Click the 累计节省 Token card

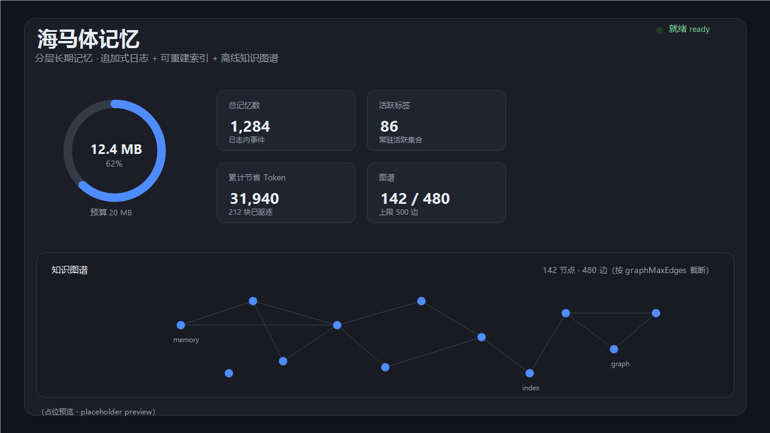[x=286, y=192]
